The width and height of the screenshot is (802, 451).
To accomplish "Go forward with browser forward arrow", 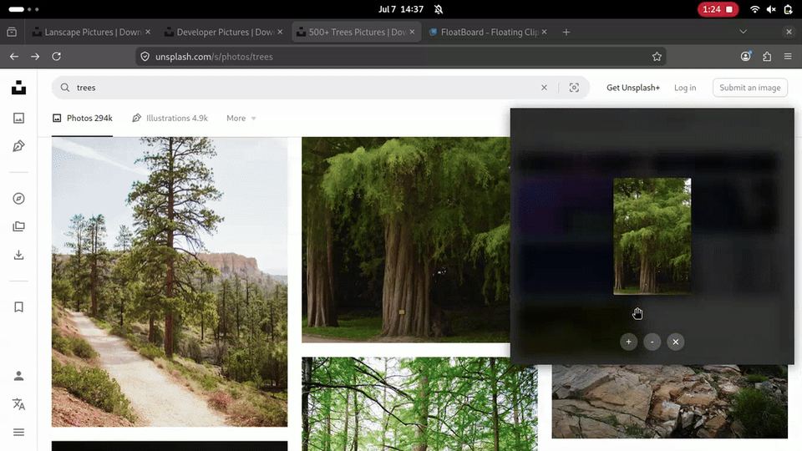I will [35, 56].
